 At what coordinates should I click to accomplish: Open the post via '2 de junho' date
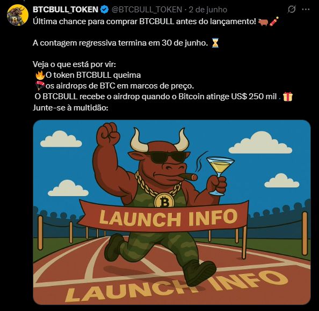[208, 10]
